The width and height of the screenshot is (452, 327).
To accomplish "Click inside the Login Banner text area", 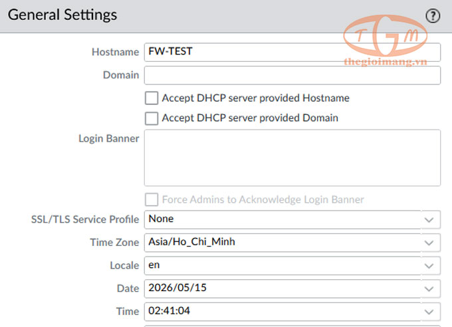I will (292, 158).
